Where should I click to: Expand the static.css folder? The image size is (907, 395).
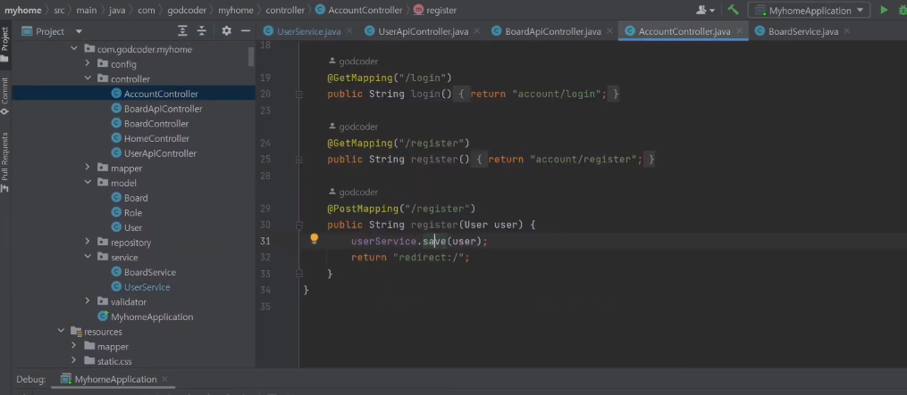tap(74, 361)
